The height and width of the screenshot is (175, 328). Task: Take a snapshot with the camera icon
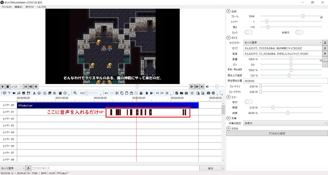(x=209, y=93)
